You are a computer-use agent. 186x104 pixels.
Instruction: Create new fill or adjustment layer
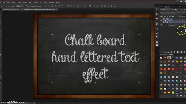tap(175, 52)
